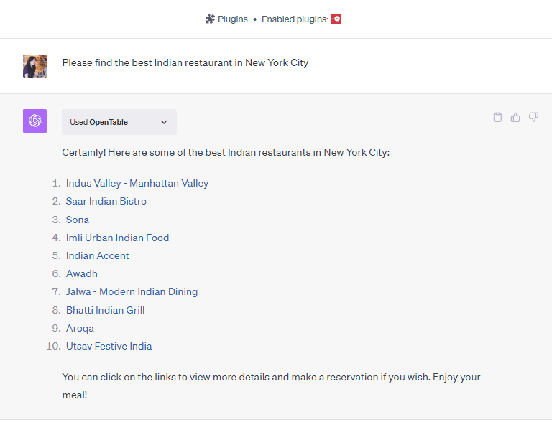Open the Imli Urban Indian Food link
Image resolution: width=552 pixels, height=422 pixels.
click(x=118, y=238)
